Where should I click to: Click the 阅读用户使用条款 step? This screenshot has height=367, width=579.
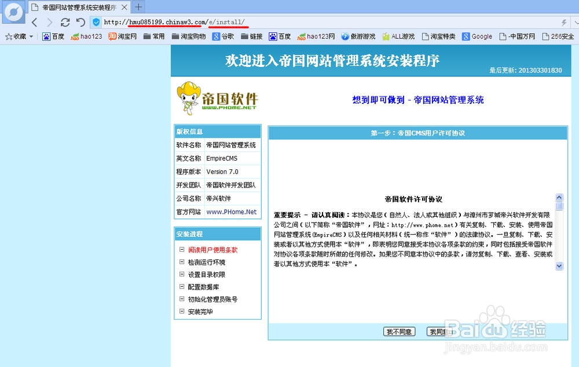tap(212, 250)
